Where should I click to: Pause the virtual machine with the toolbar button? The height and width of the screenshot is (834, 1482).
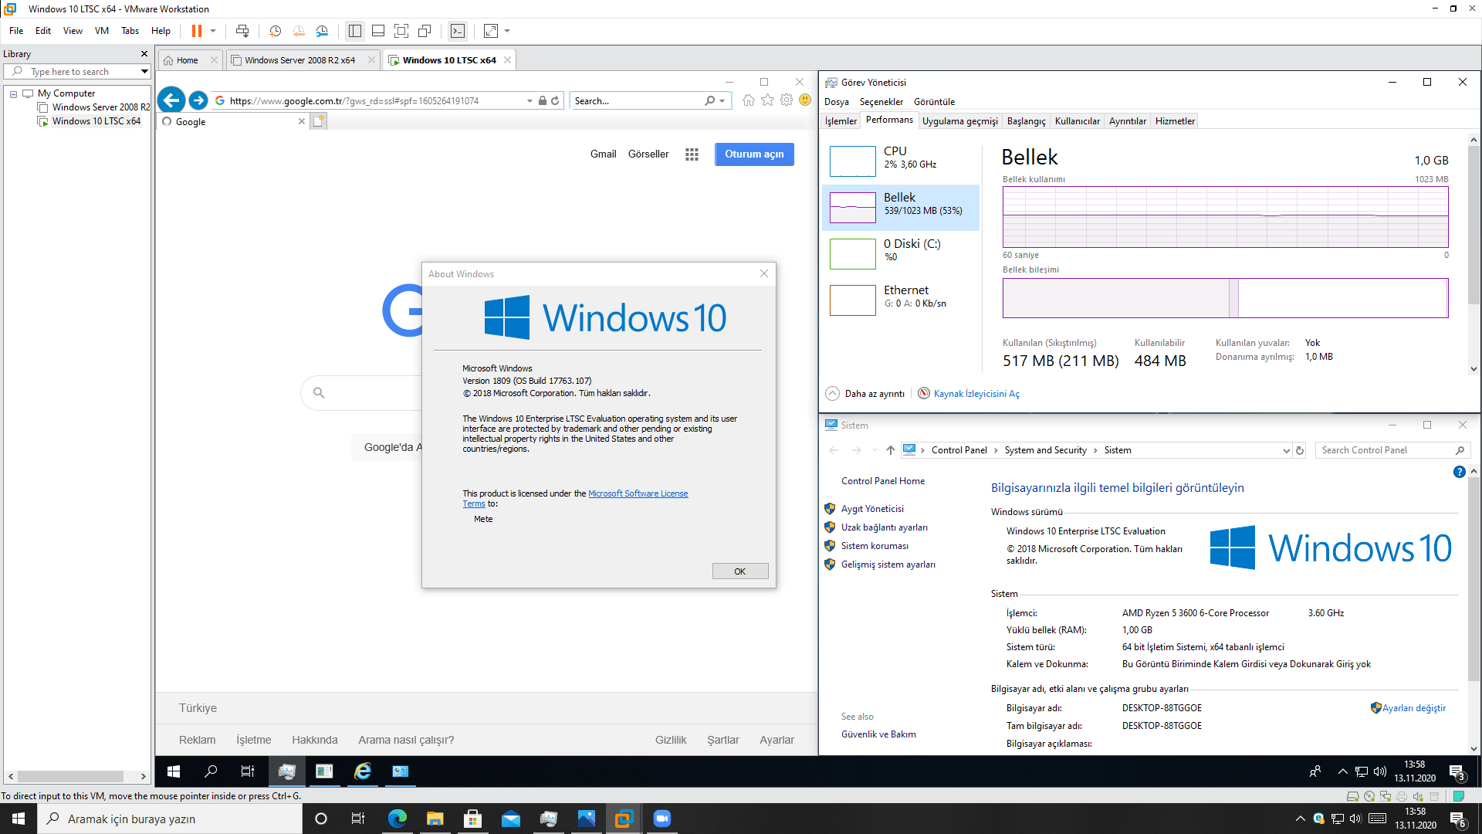[x=197, y=31]
